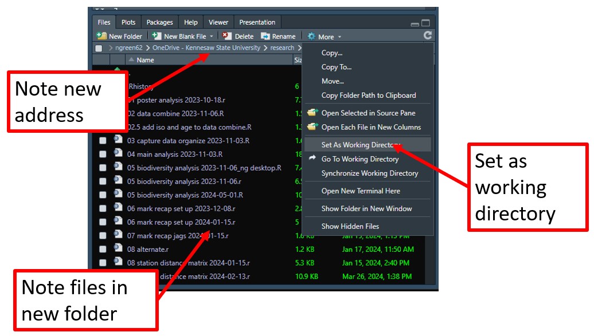
Task: Click the Open Each File in New Columns folder icon
Action: (x=312, y=127)
